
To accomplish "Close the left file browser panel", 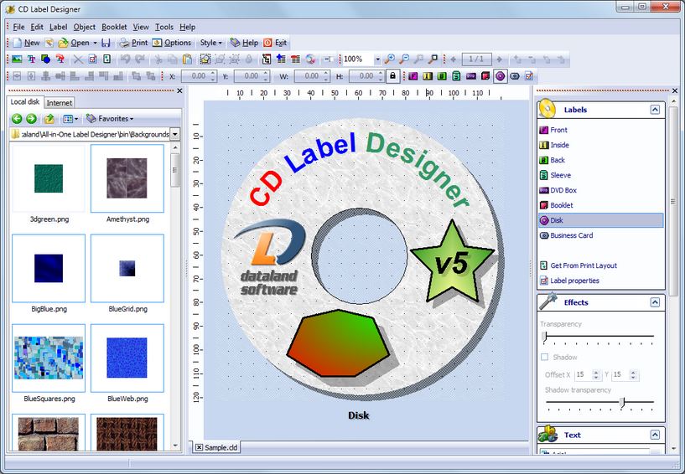I will click(179, 90).
